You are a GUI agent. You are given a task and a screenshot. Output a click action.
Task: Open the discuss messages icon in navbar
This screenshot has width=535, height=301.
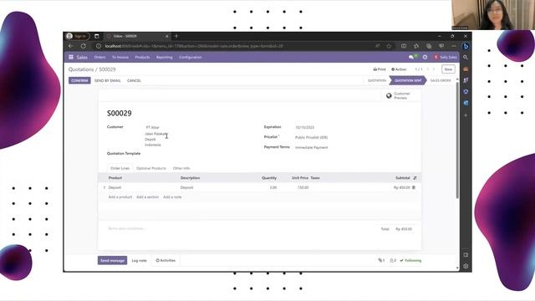(x=411, y=57)
